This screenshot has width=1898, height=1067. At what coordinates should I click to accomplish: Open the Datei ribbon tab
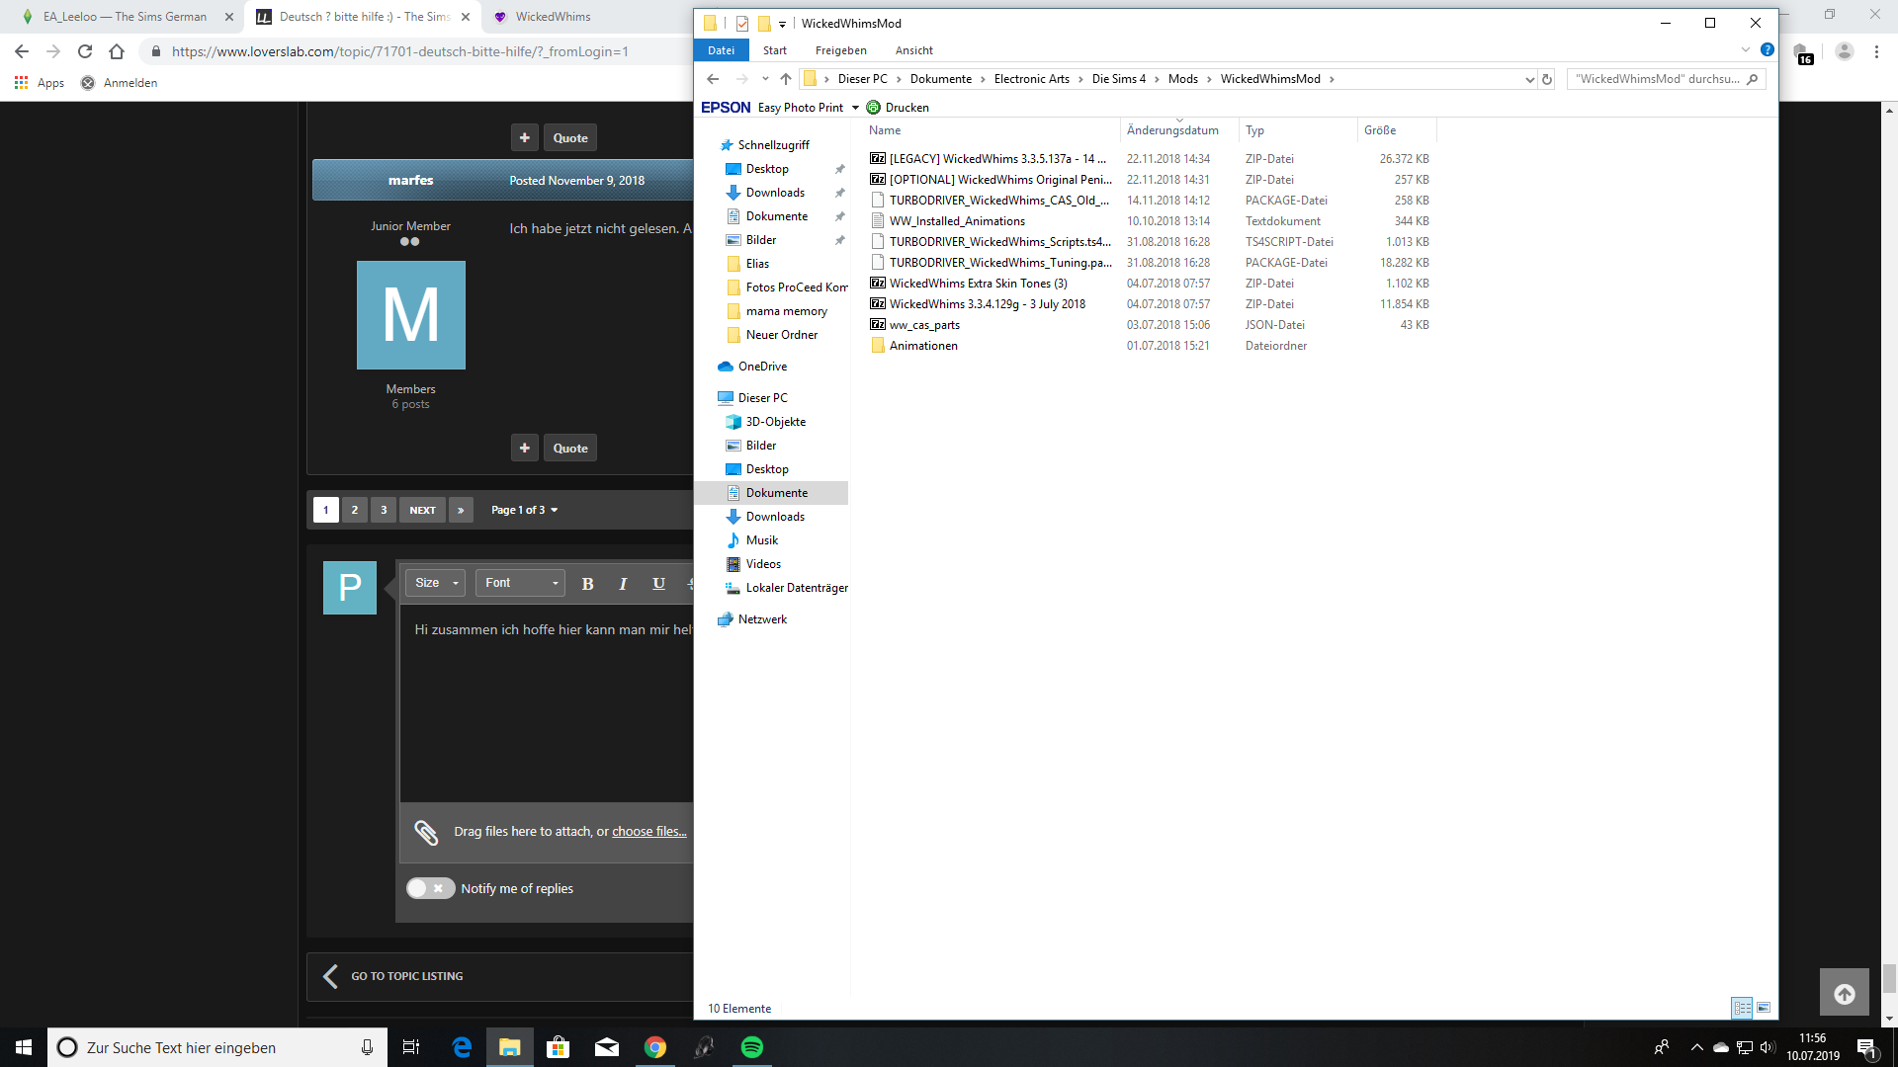point(721,50)
